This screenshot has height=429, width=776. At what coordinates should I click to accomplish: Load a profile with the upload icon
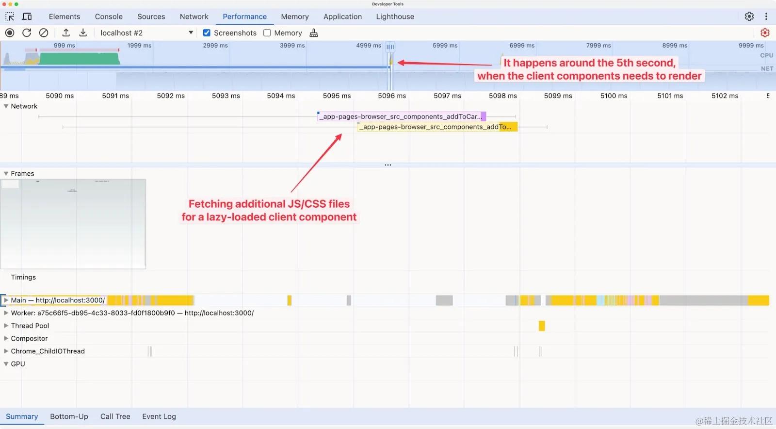(x=66, y=33)
